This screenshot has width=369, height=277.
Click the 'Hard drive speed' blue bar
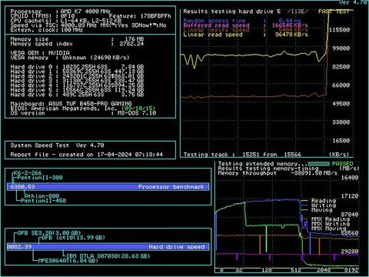coord(108,247)
